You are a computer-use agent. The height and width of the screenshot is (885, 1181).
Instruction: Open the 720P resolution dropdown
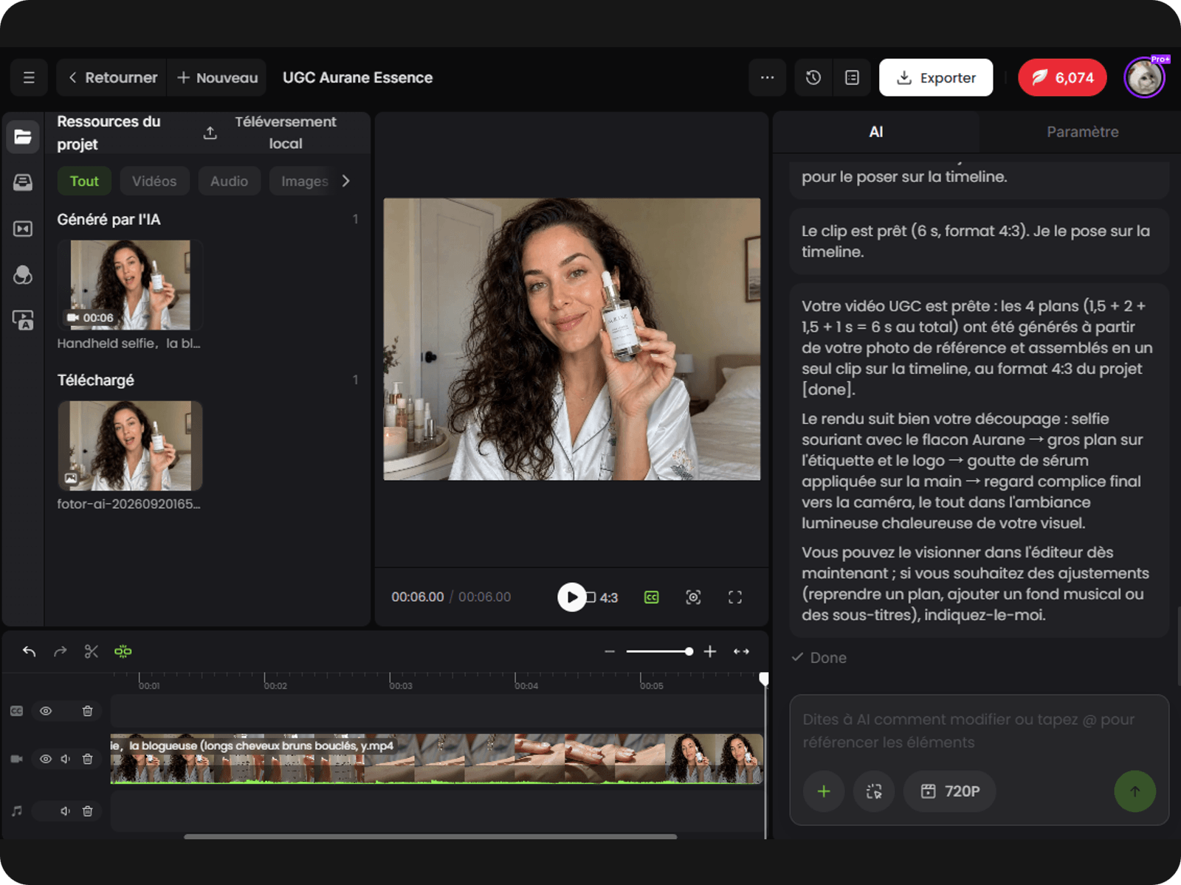(950, 791)
